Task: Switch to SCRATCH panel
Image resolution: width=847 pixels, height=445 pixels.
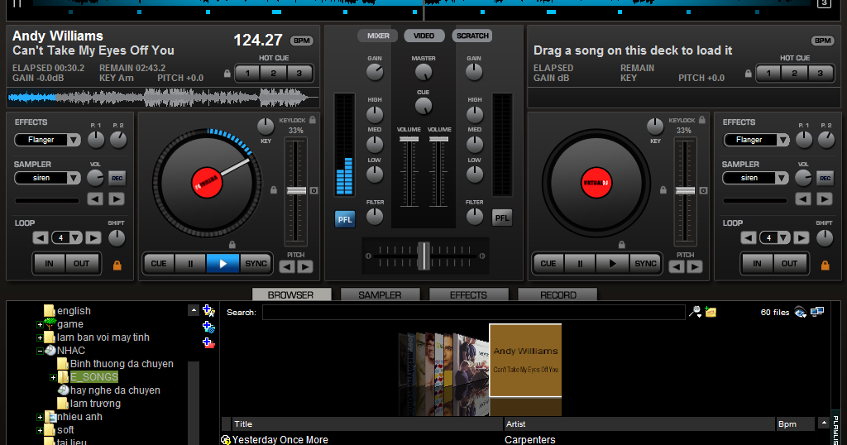Action: [472, 36]
